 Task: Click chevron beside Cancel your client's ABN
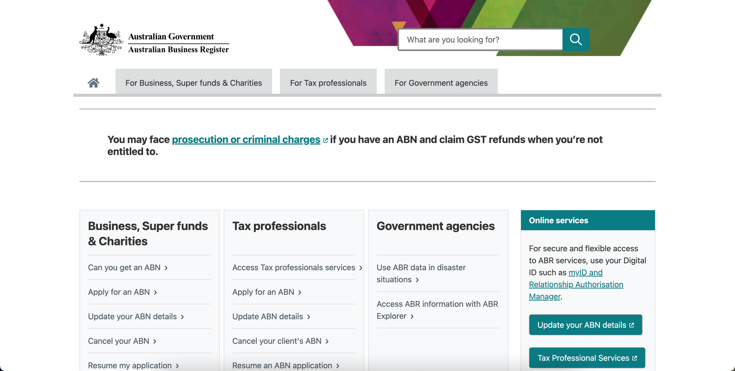[327, 342]
